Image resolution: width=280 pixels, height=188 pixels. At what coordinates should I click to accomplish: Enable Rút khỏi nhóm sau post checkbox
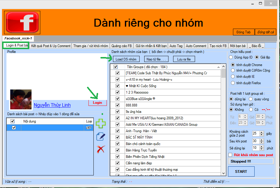point(230,155)
